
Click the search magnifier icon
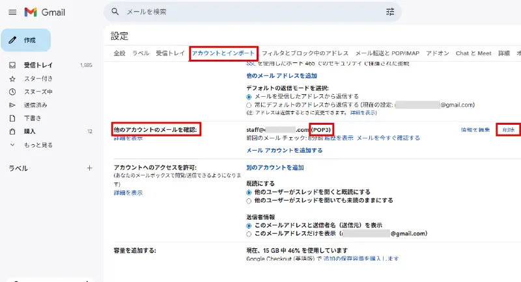point(115,12)
